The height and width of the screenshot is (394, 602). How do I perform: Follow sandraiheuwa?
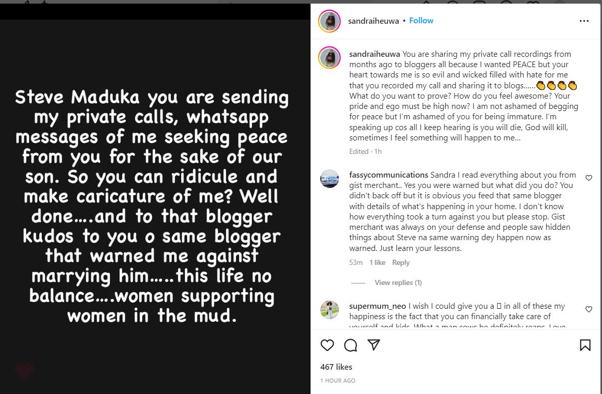tap(421, 21)
